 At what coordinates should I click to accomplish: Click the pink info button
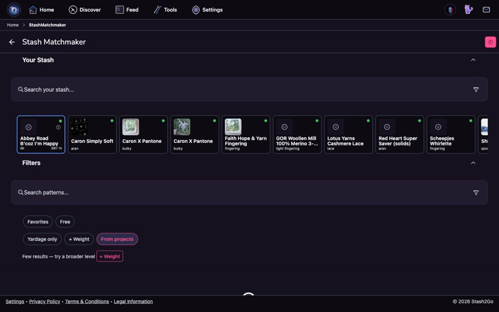(490, 42)
